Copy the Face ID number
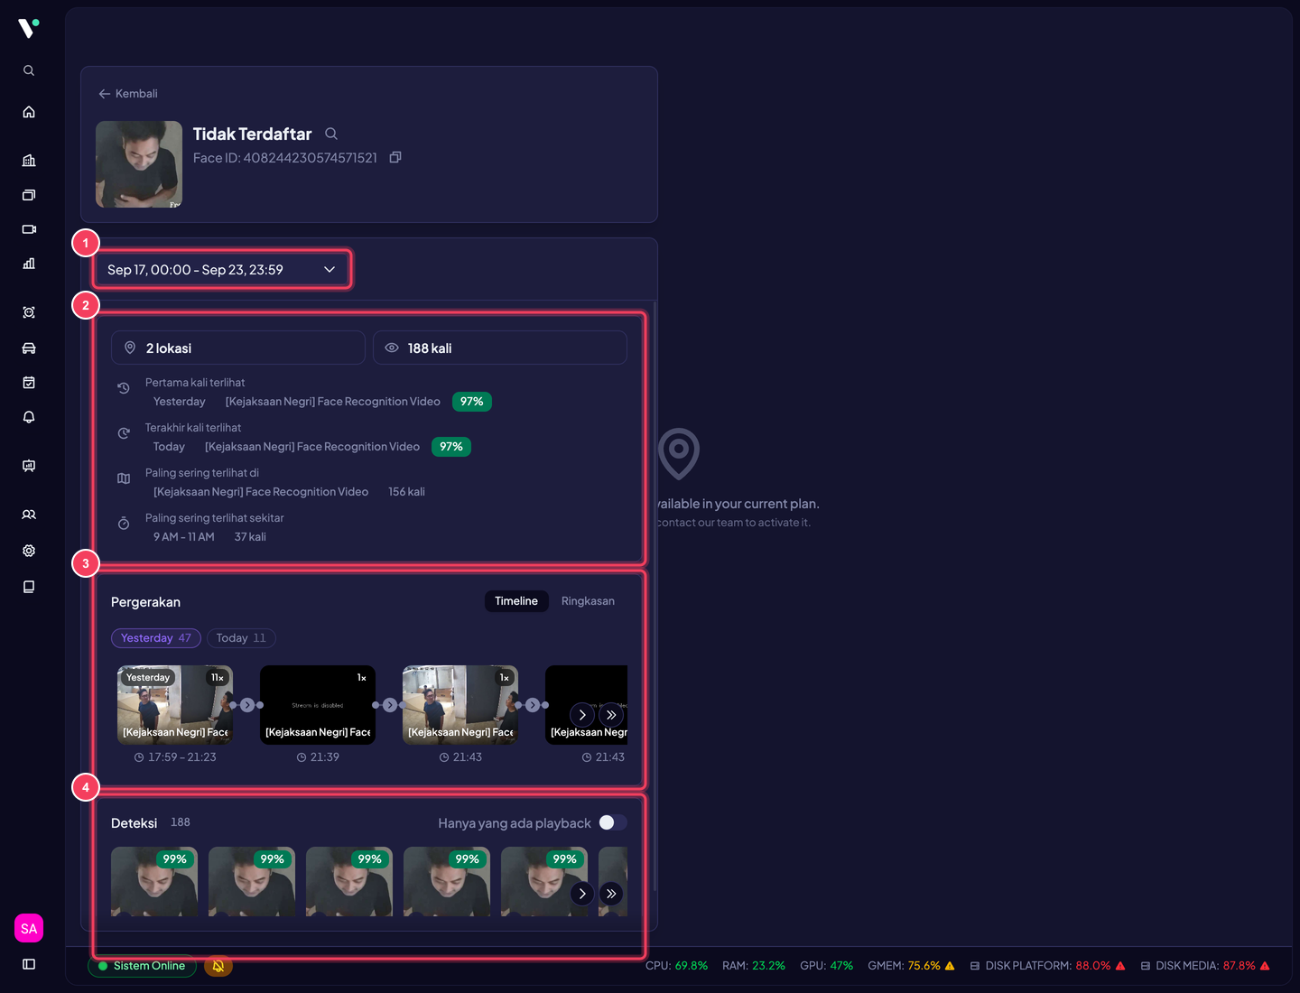The height and width of the screenshot is (993, 1300). [395, 157]
